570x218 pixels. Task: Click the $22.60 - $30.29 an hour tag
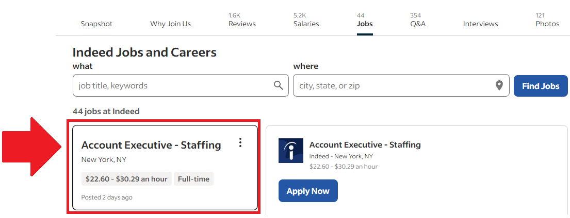coord(126,179)
